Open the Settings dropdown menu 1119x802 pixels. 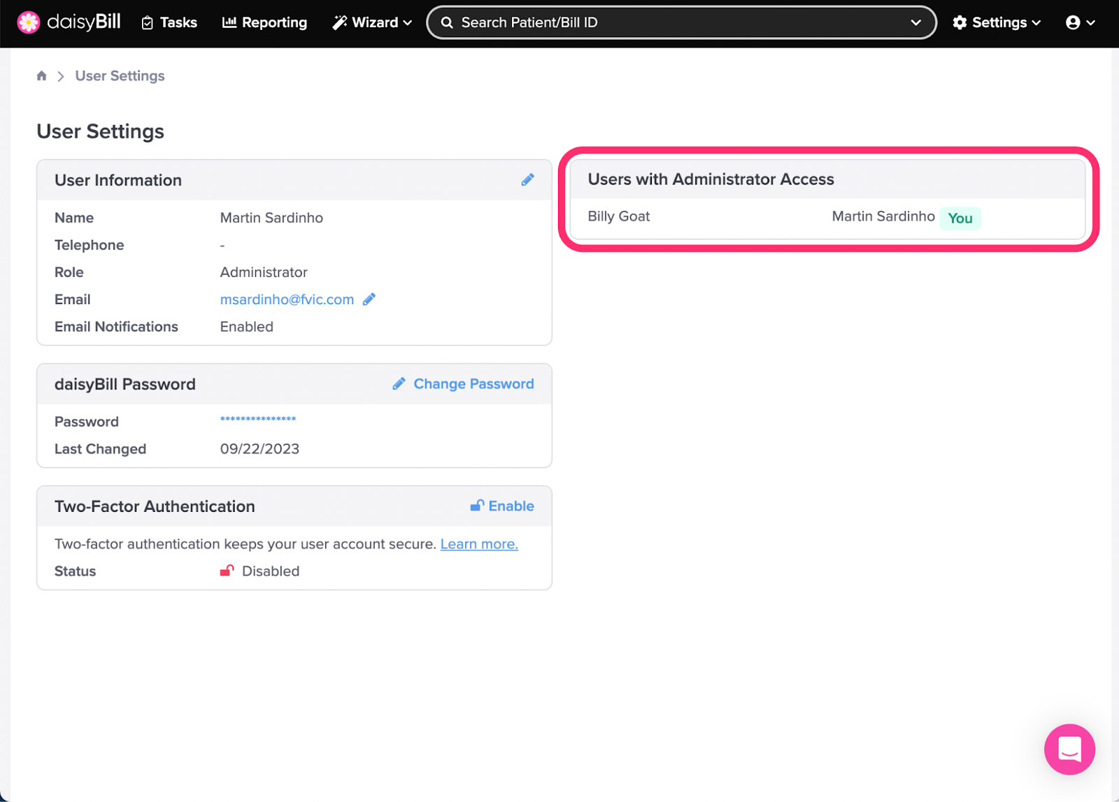[x=997, y=22]
